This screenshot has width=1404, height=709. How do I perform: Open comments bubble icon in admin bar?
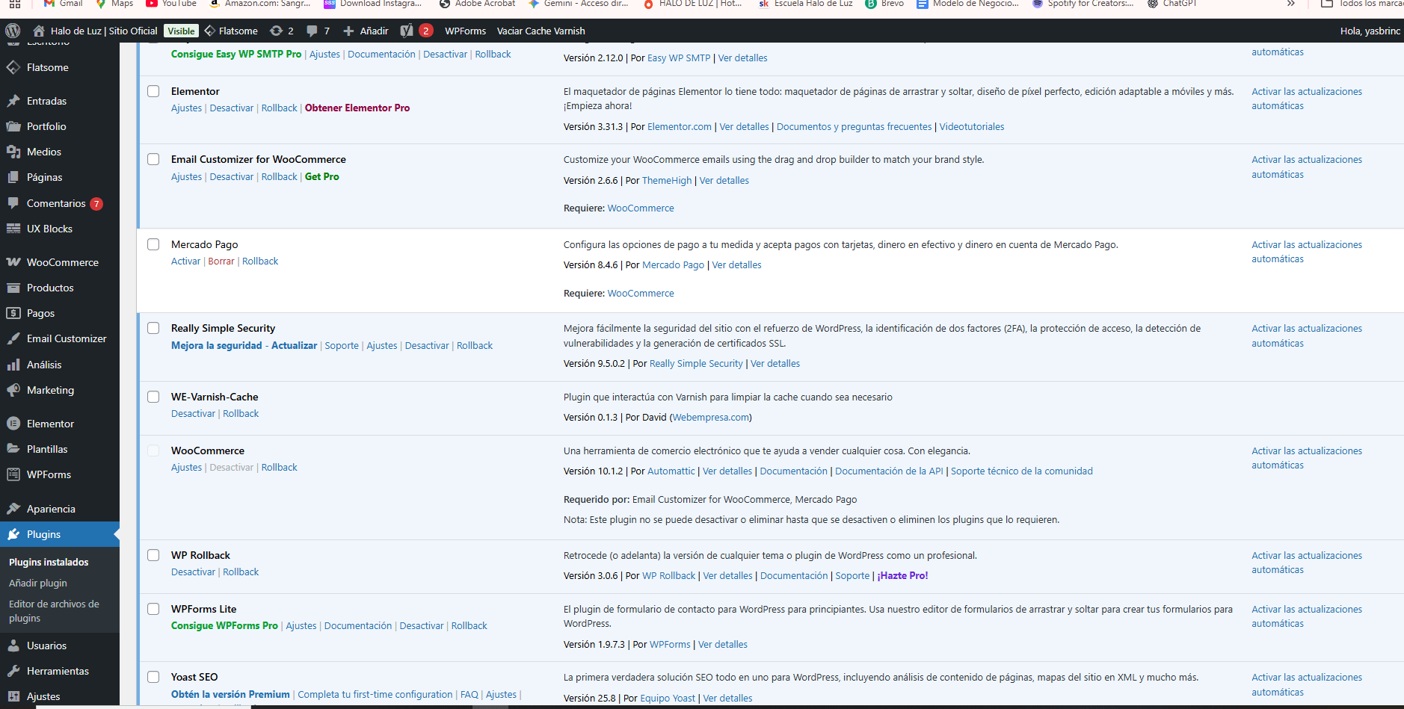312,31
